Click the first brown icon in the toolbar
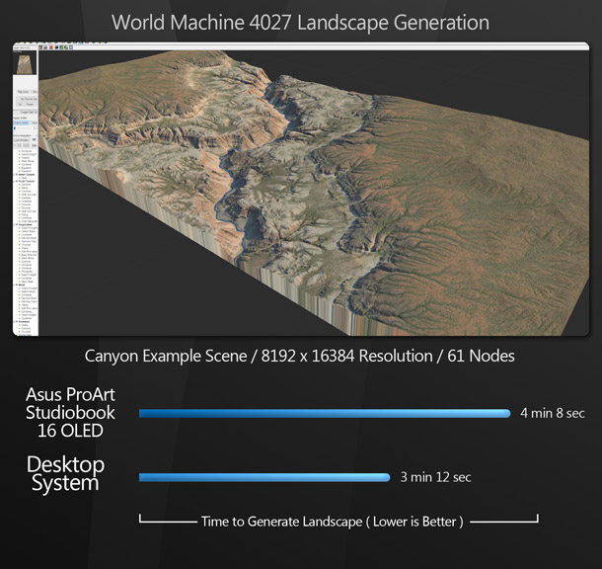This screenshot has height=569, width=602. point(40,47)
